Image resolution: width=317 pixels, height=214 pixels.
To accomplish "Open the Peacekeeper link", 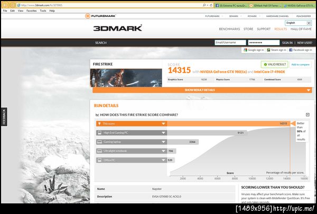I will coord(303,16).
